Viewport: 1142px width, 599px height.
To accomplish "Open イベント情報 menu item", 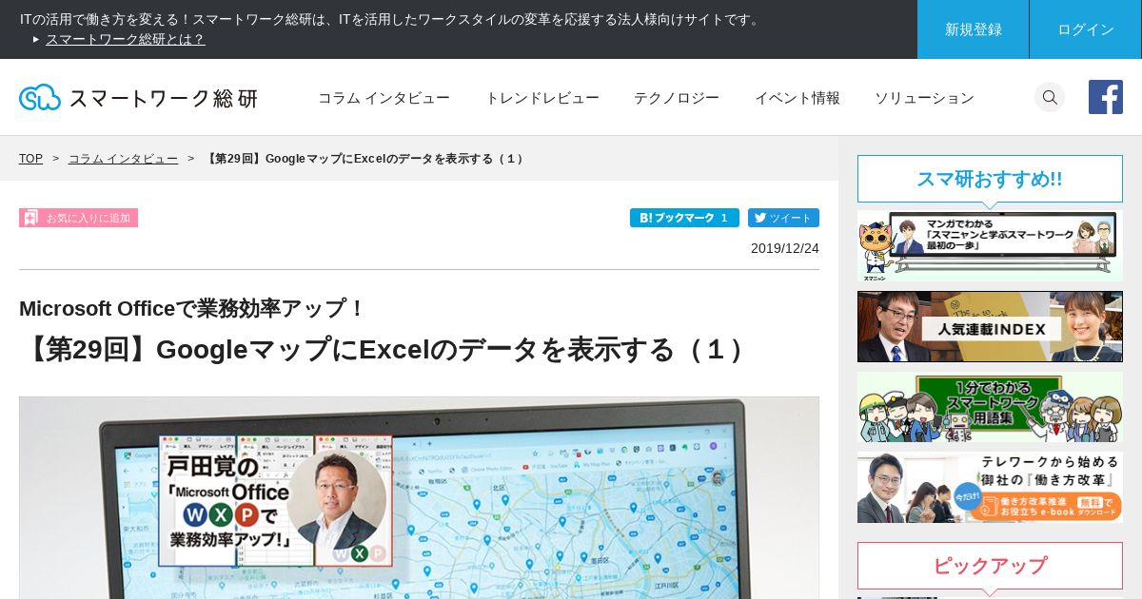I will click(x=797, y=98).
